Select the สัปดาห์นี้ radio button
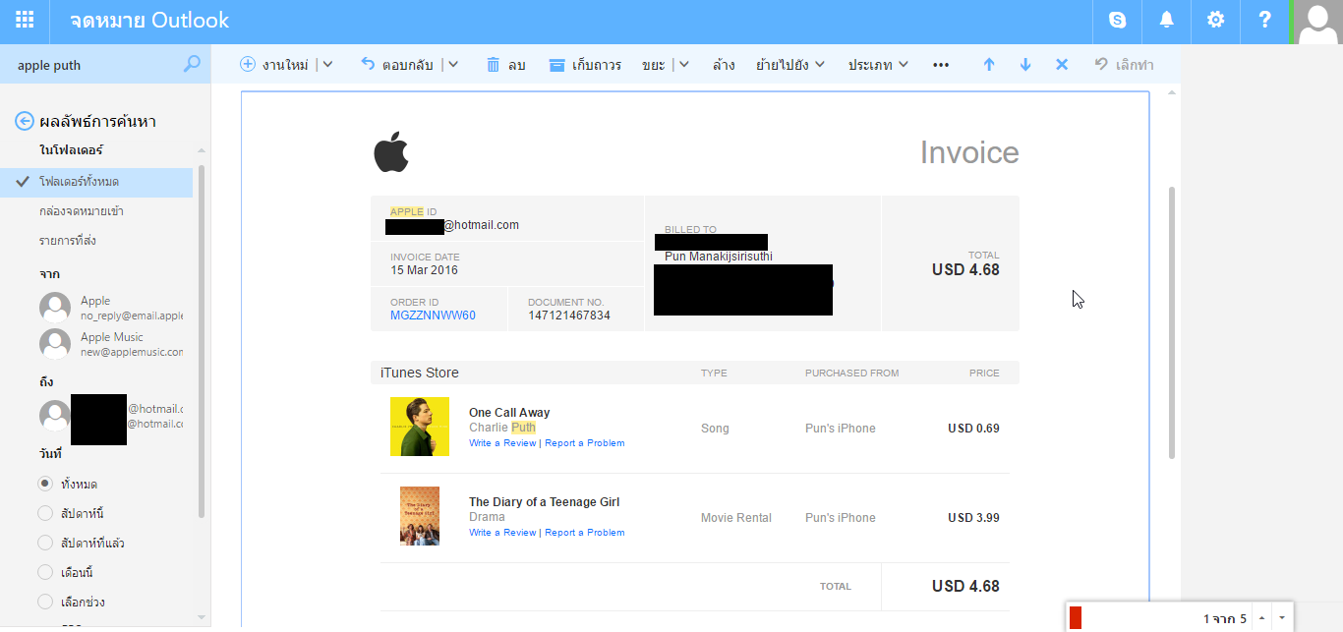Screen dimensions: 1343x632 (45, 513)
